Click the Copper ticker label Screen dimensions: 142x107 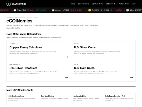coord(58,10)
